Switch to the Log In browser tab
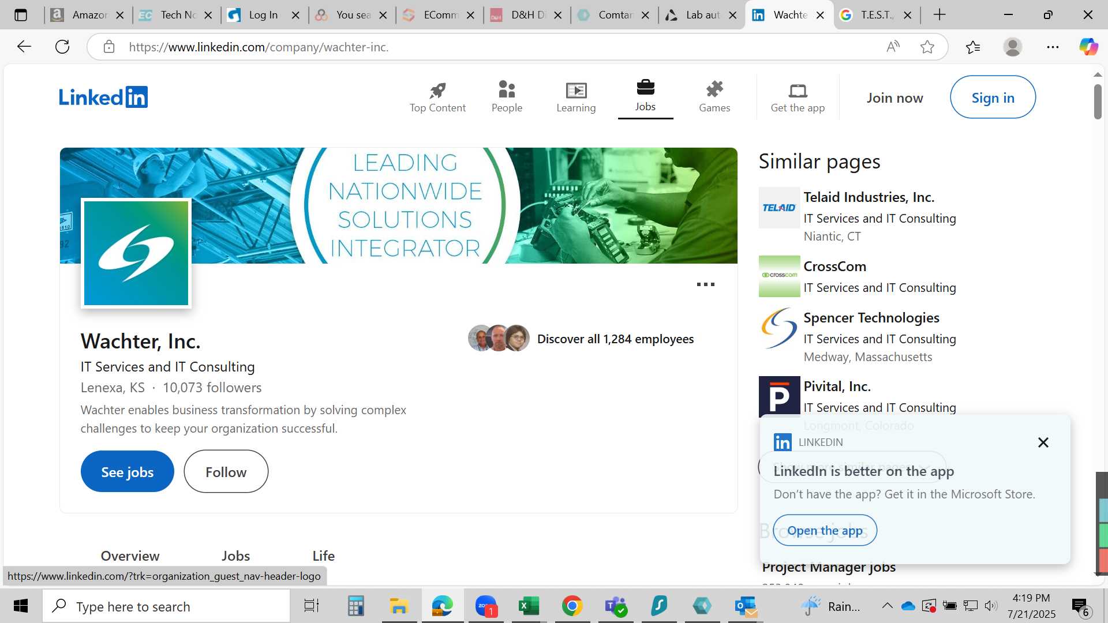The width and height of the screenshot is (1108, 623). tap(263, 15)
